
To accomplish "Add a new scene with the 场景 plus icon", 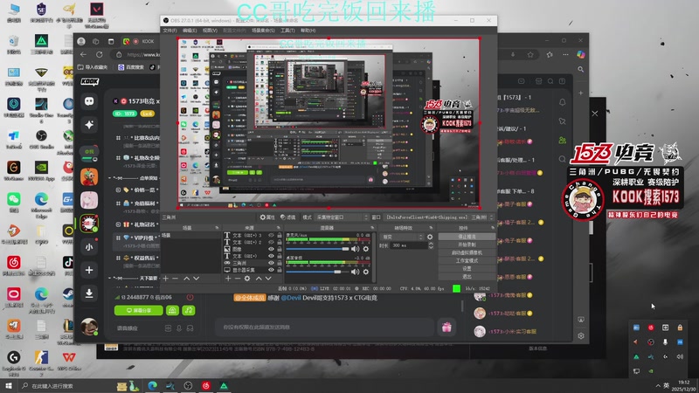I will click(166, 279).
